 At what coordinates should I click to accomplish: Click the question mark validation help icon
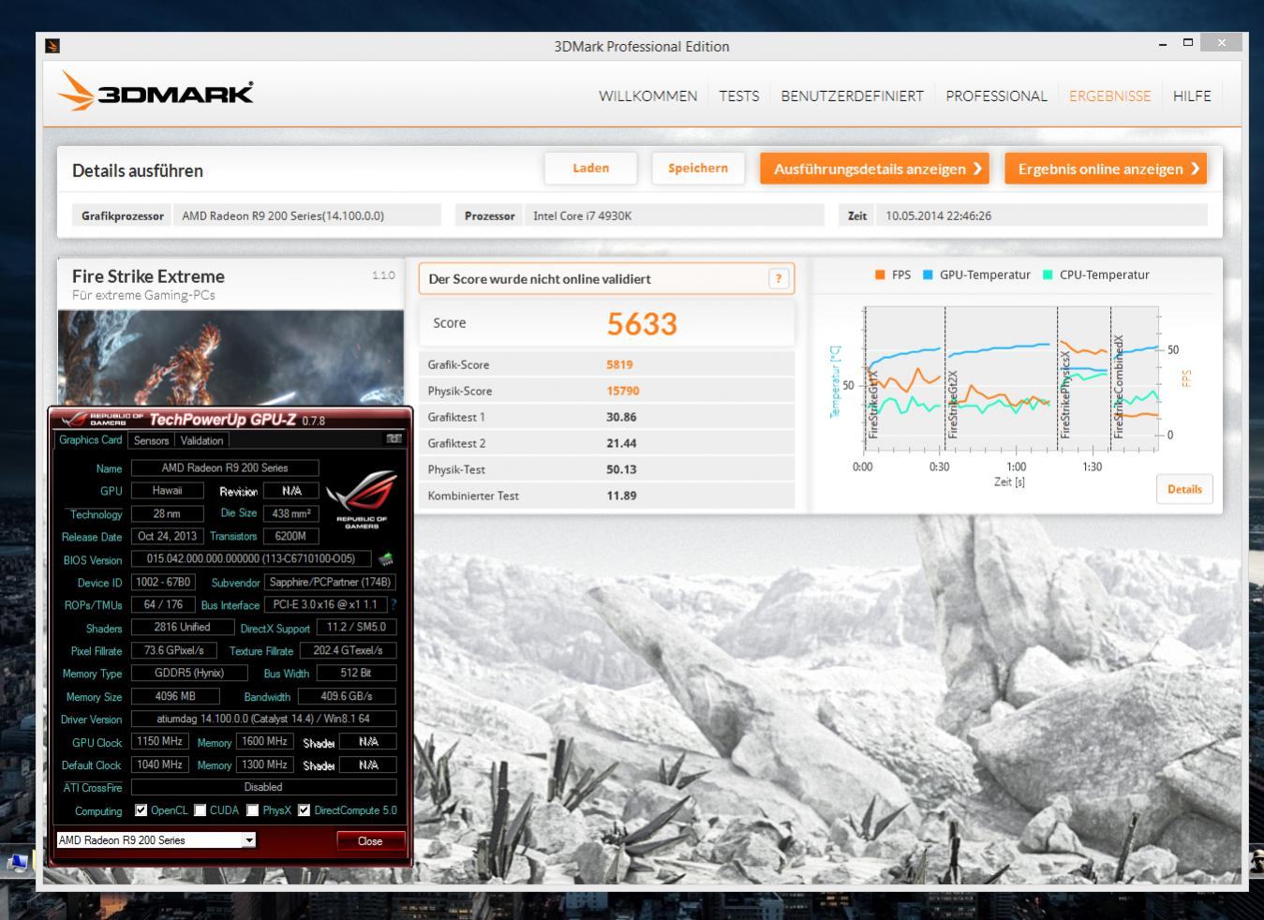coord(778,278)
